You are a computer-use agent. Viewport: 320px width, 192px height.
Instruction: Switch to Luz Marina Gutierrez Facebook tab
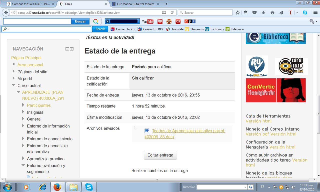[133, 4]
